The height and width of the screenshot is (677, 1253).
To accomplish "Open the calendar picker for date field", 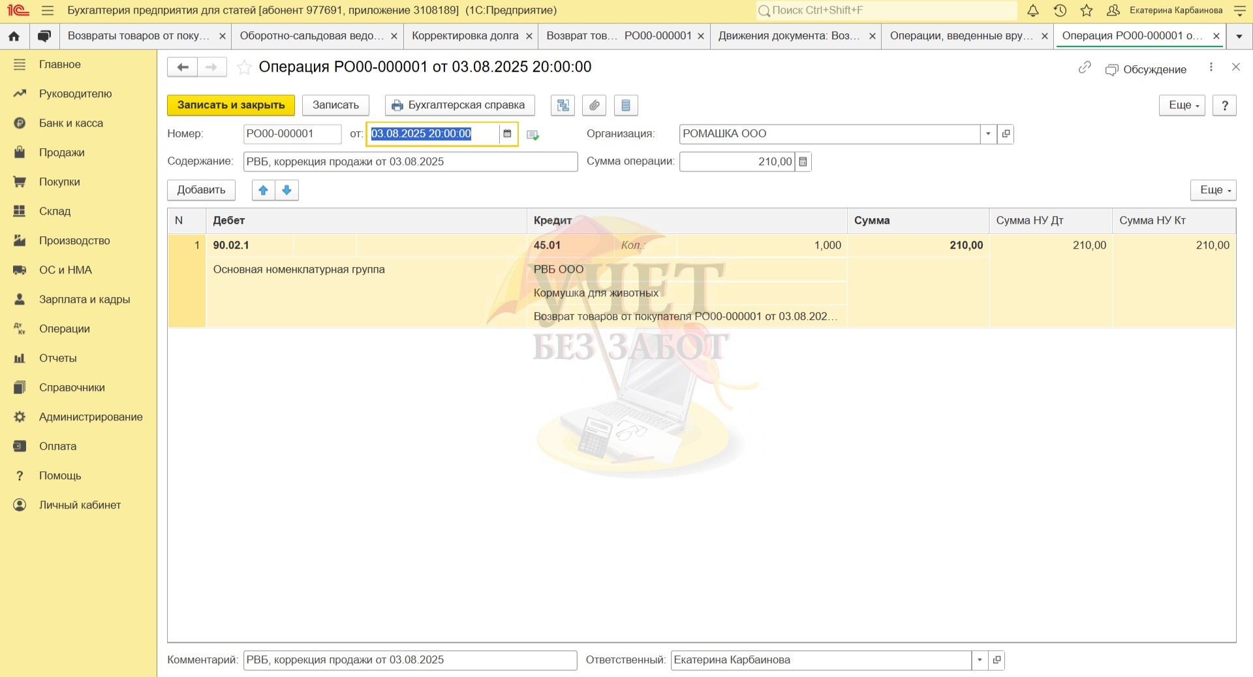I will click(x=507, y=134).
